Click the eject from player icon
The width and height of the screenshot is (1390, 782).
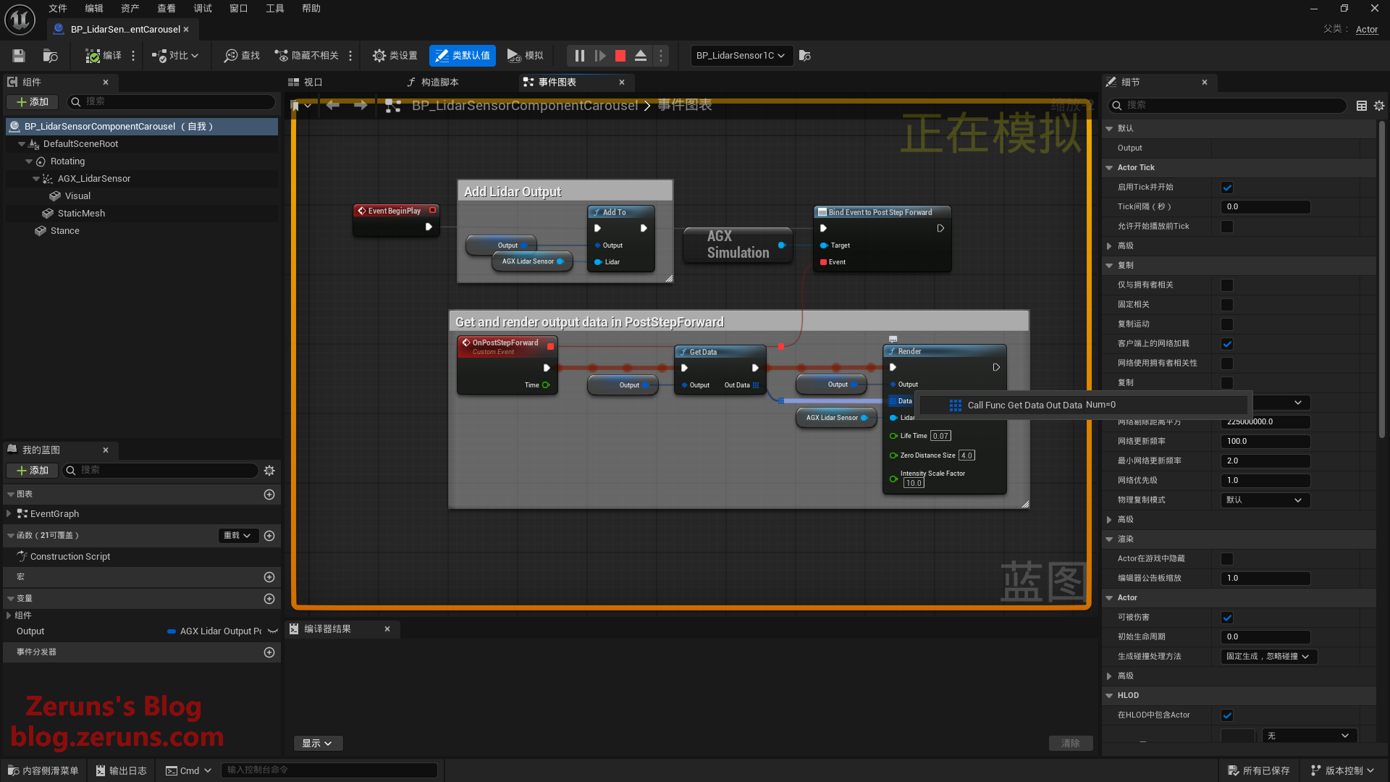click(x=641, y=56)
